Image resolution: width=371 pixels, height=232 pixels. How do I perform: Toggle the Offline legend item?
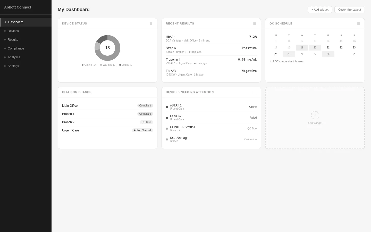126,65
